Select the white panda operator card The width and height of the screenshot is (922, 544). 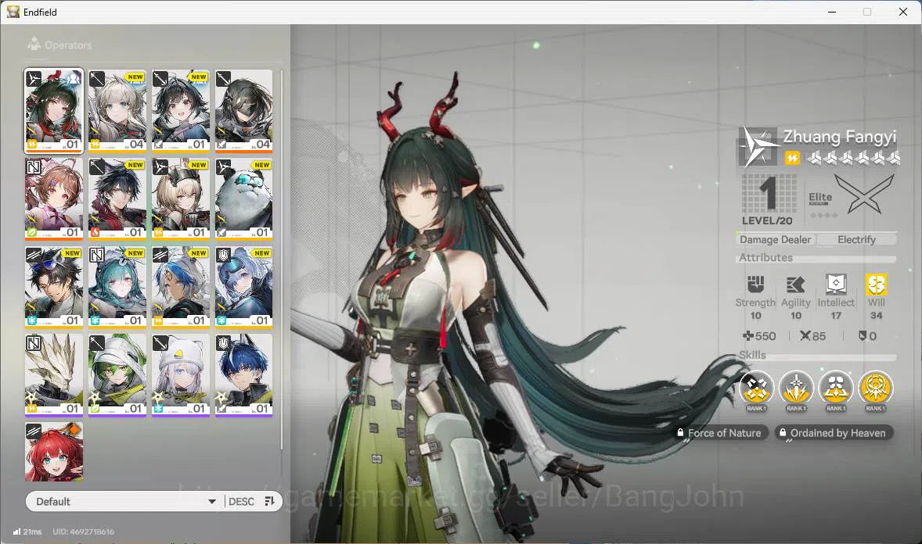[244, 199]
